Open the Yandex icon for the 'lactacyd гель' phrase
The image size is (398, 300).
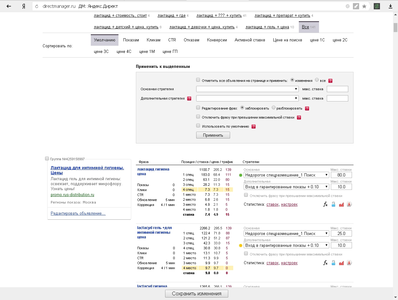point(349,263)
